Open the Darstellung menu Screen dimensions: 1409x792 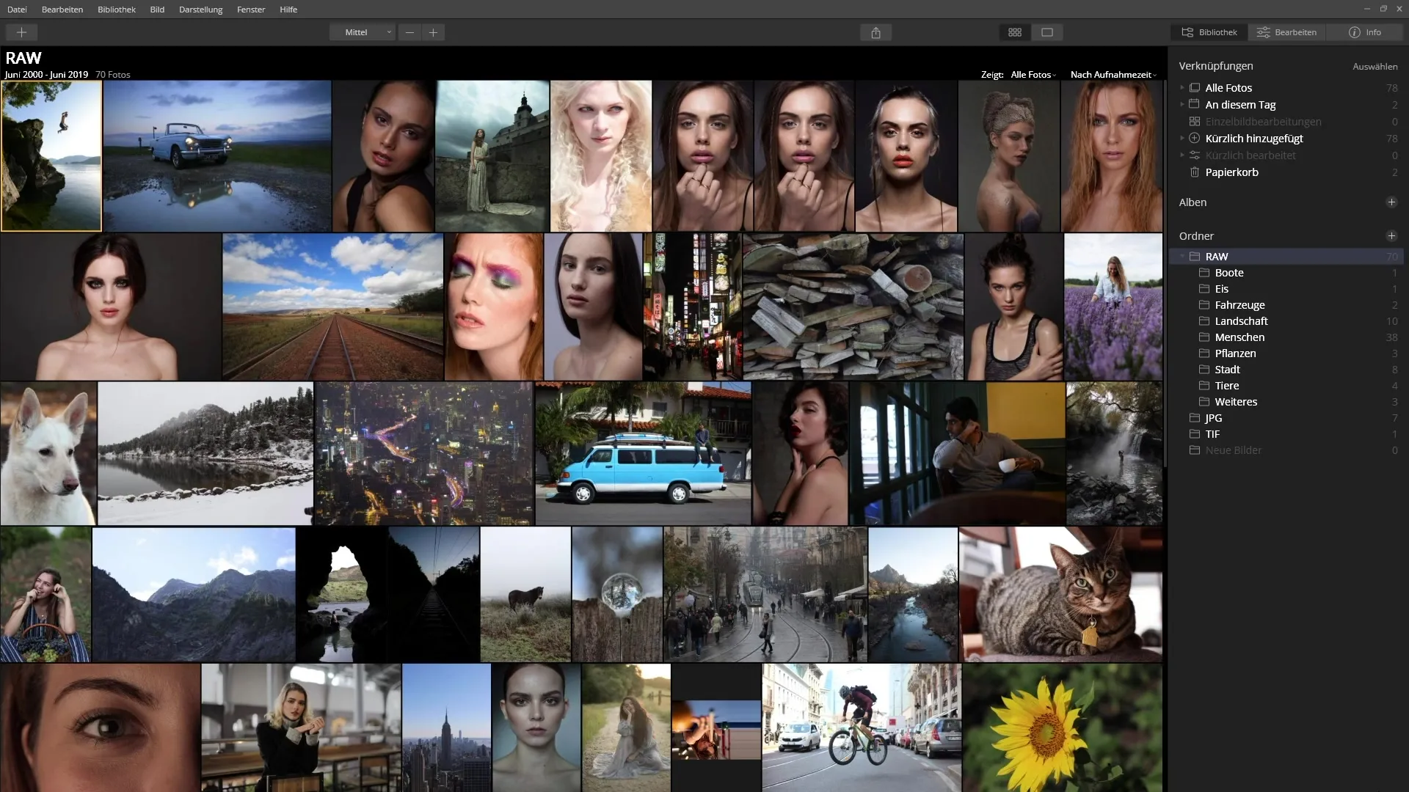(200, 10)
